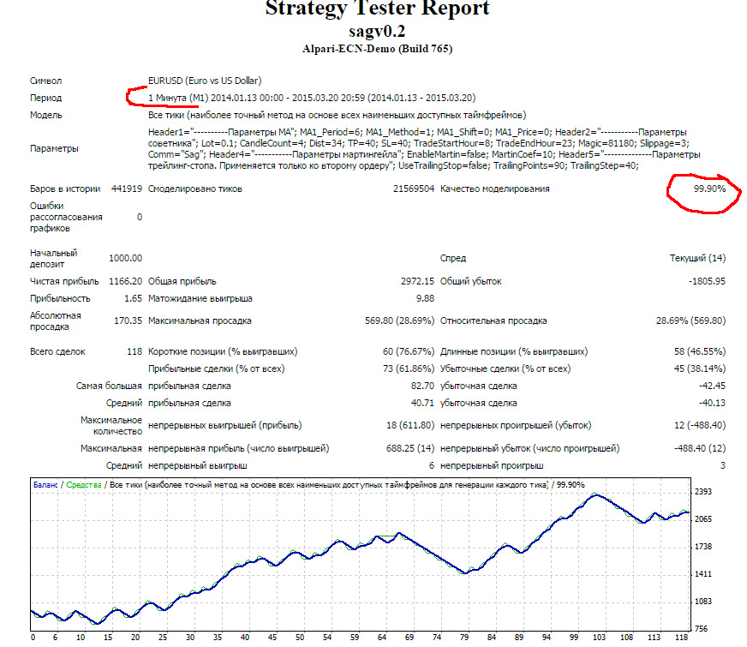Click average profitable trade value 40.71
This screenshot has width=747, height=647.
[x=422, y=403]
